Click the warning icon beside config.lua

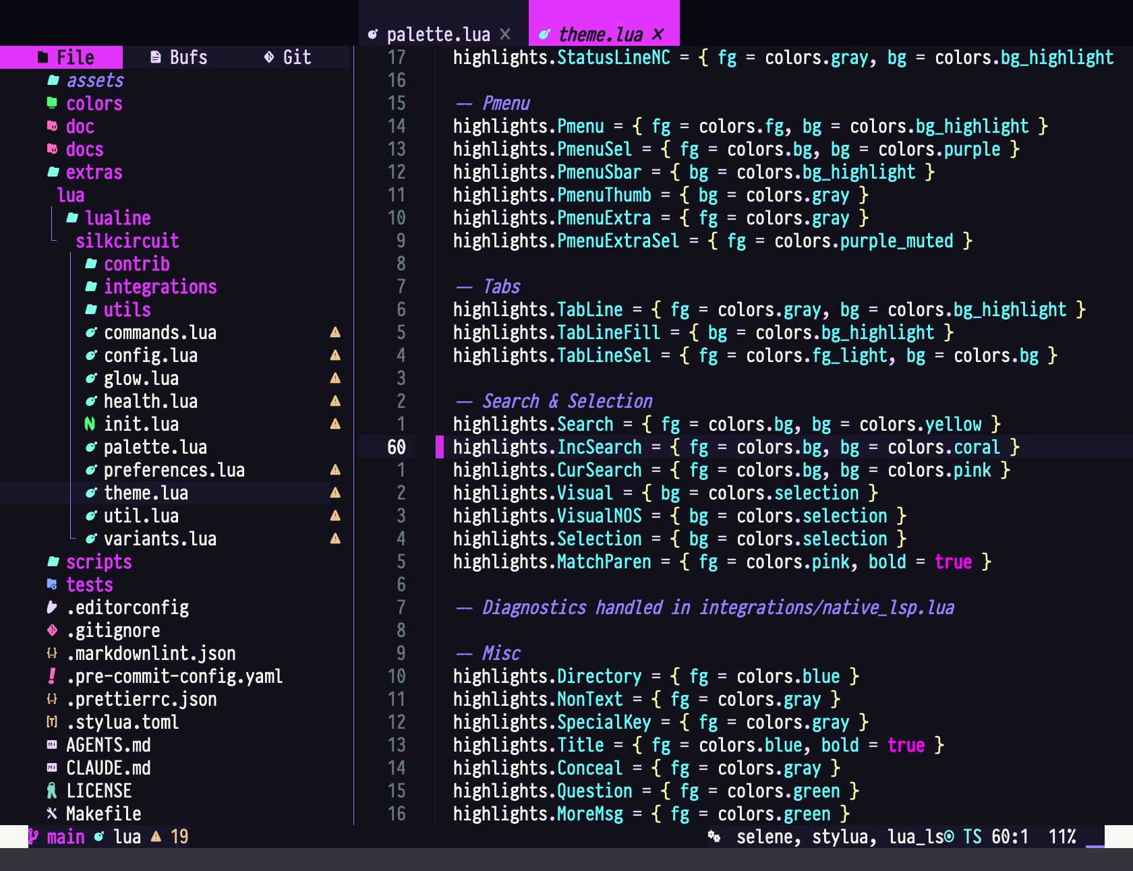point(335,355)
